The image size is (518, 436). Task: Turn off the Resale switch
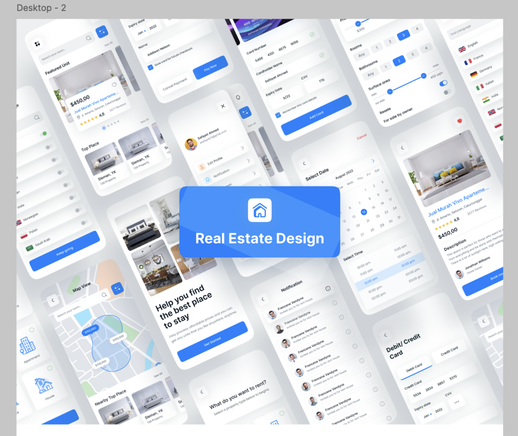click(x=444, y=83)
